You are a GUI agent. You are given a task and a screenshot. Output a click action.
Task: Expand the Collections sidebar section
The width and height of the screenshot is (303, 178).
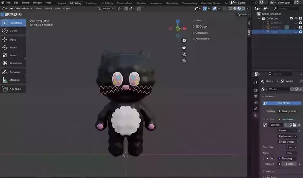point(200,33)
